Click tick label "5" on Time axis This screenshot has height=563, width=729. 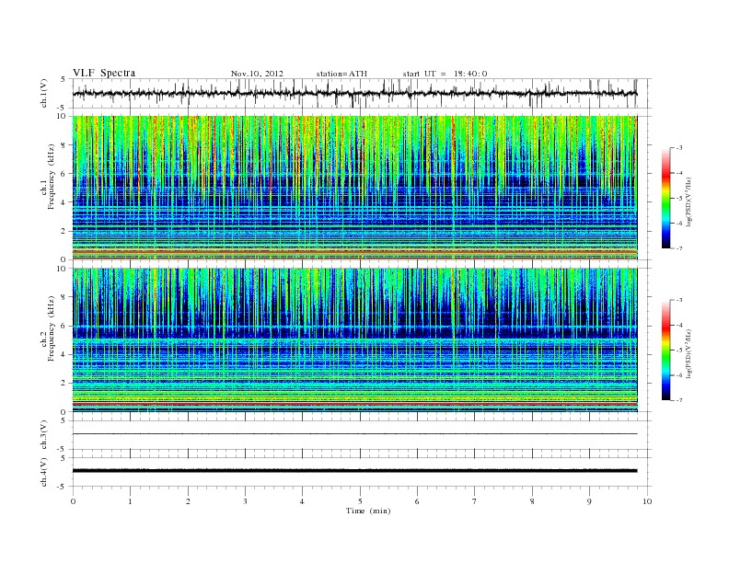(x=360, y=501)
